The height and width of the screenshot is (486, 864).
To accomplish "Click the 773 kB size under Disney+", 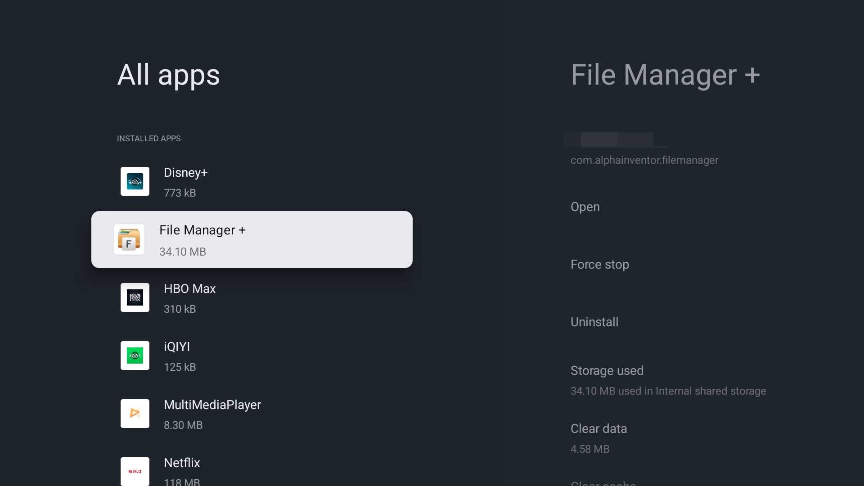I will click(180, 193).
